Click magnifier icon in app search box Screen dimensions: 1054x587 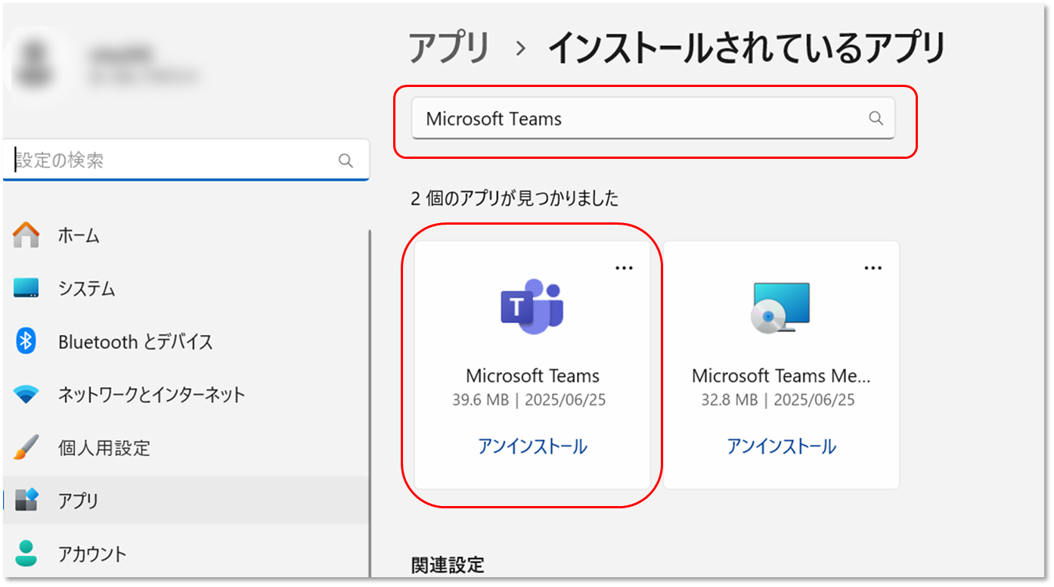pos(876,118)
